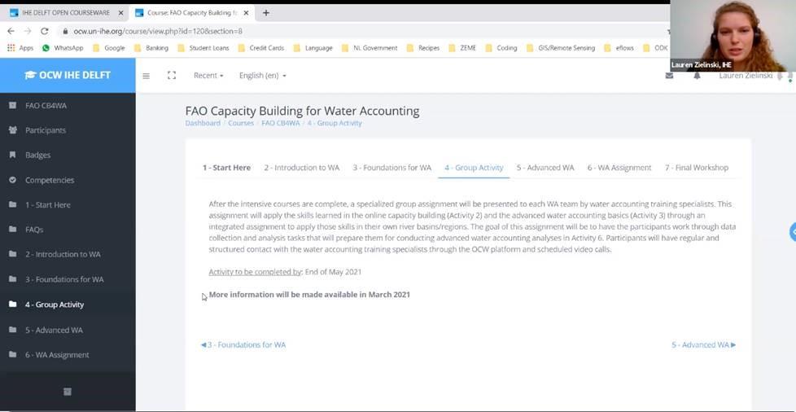Switch to IHE DELFT OPEN COURSEWARE browser tab
Image resolution: width=796 pixels, height=412 pixels.
(x=66, y=13)
